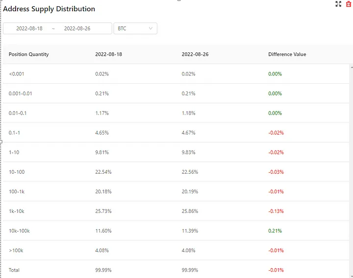Viewport: 353px width, 278px height.
Task: Select the 0.001-0.01 position row label
Action: point(21,93)
